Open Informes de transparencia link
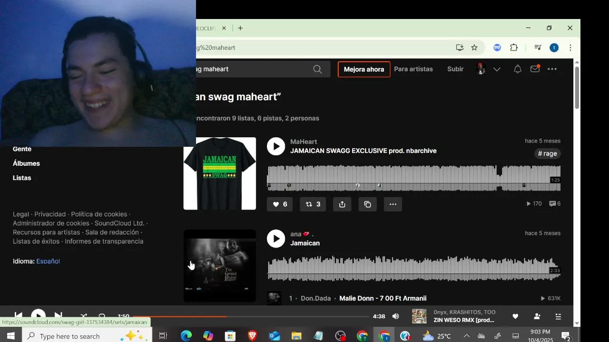This screenshot has height=342, width=609. (x=104, y=241)
